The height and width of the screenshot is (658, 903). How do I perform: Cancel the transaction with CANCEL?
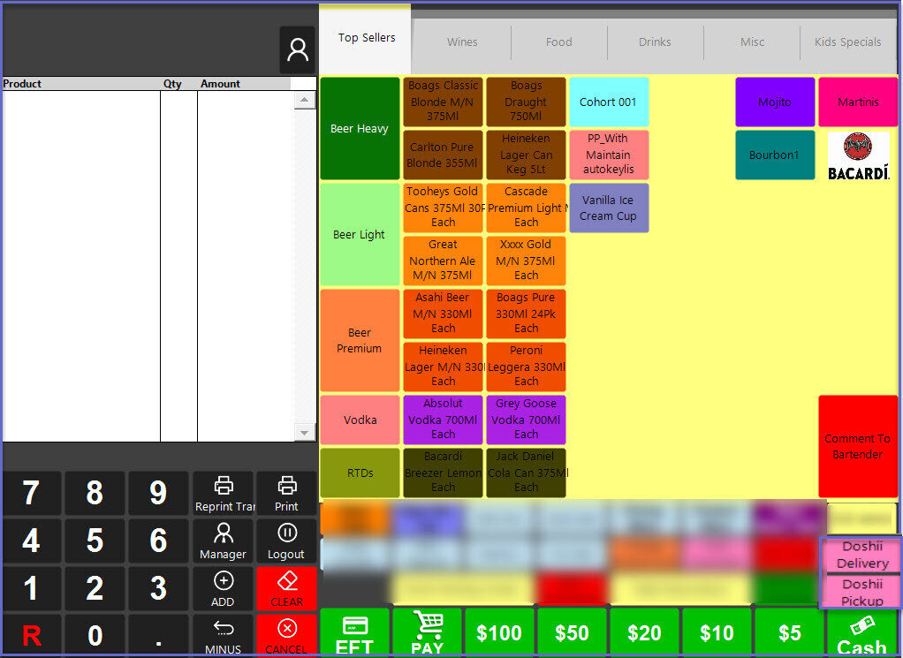(x=287, y=636)
